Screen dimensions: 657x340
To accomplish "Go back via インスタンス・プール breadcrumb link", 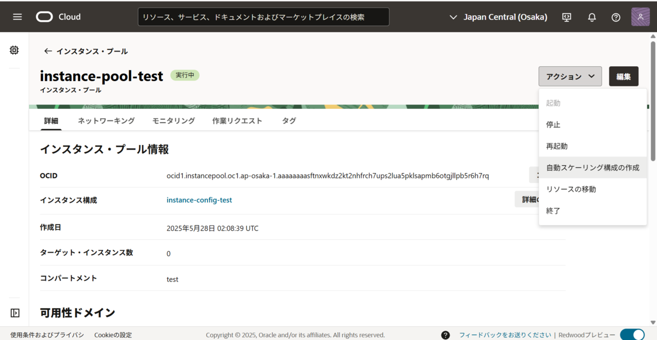I will pyautogui.click(x=92, y=51).
